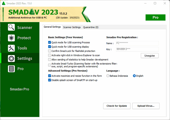The height and width of the screenshot is (120, 170).
Task: Click the Scanner magnifier icon in sidebar
Action: click(x=11, y=27)
